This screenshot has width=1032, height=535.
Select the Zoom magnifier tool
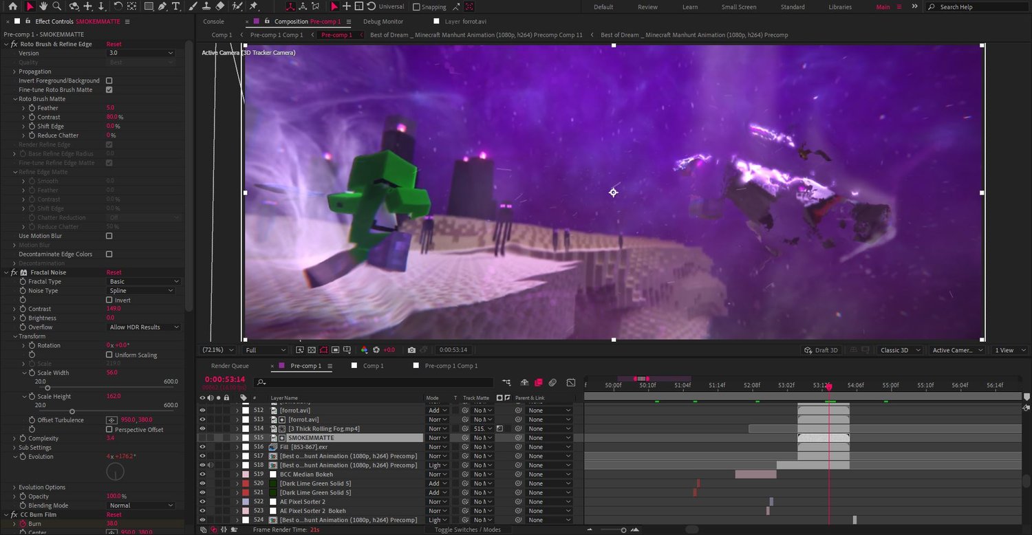57,6
